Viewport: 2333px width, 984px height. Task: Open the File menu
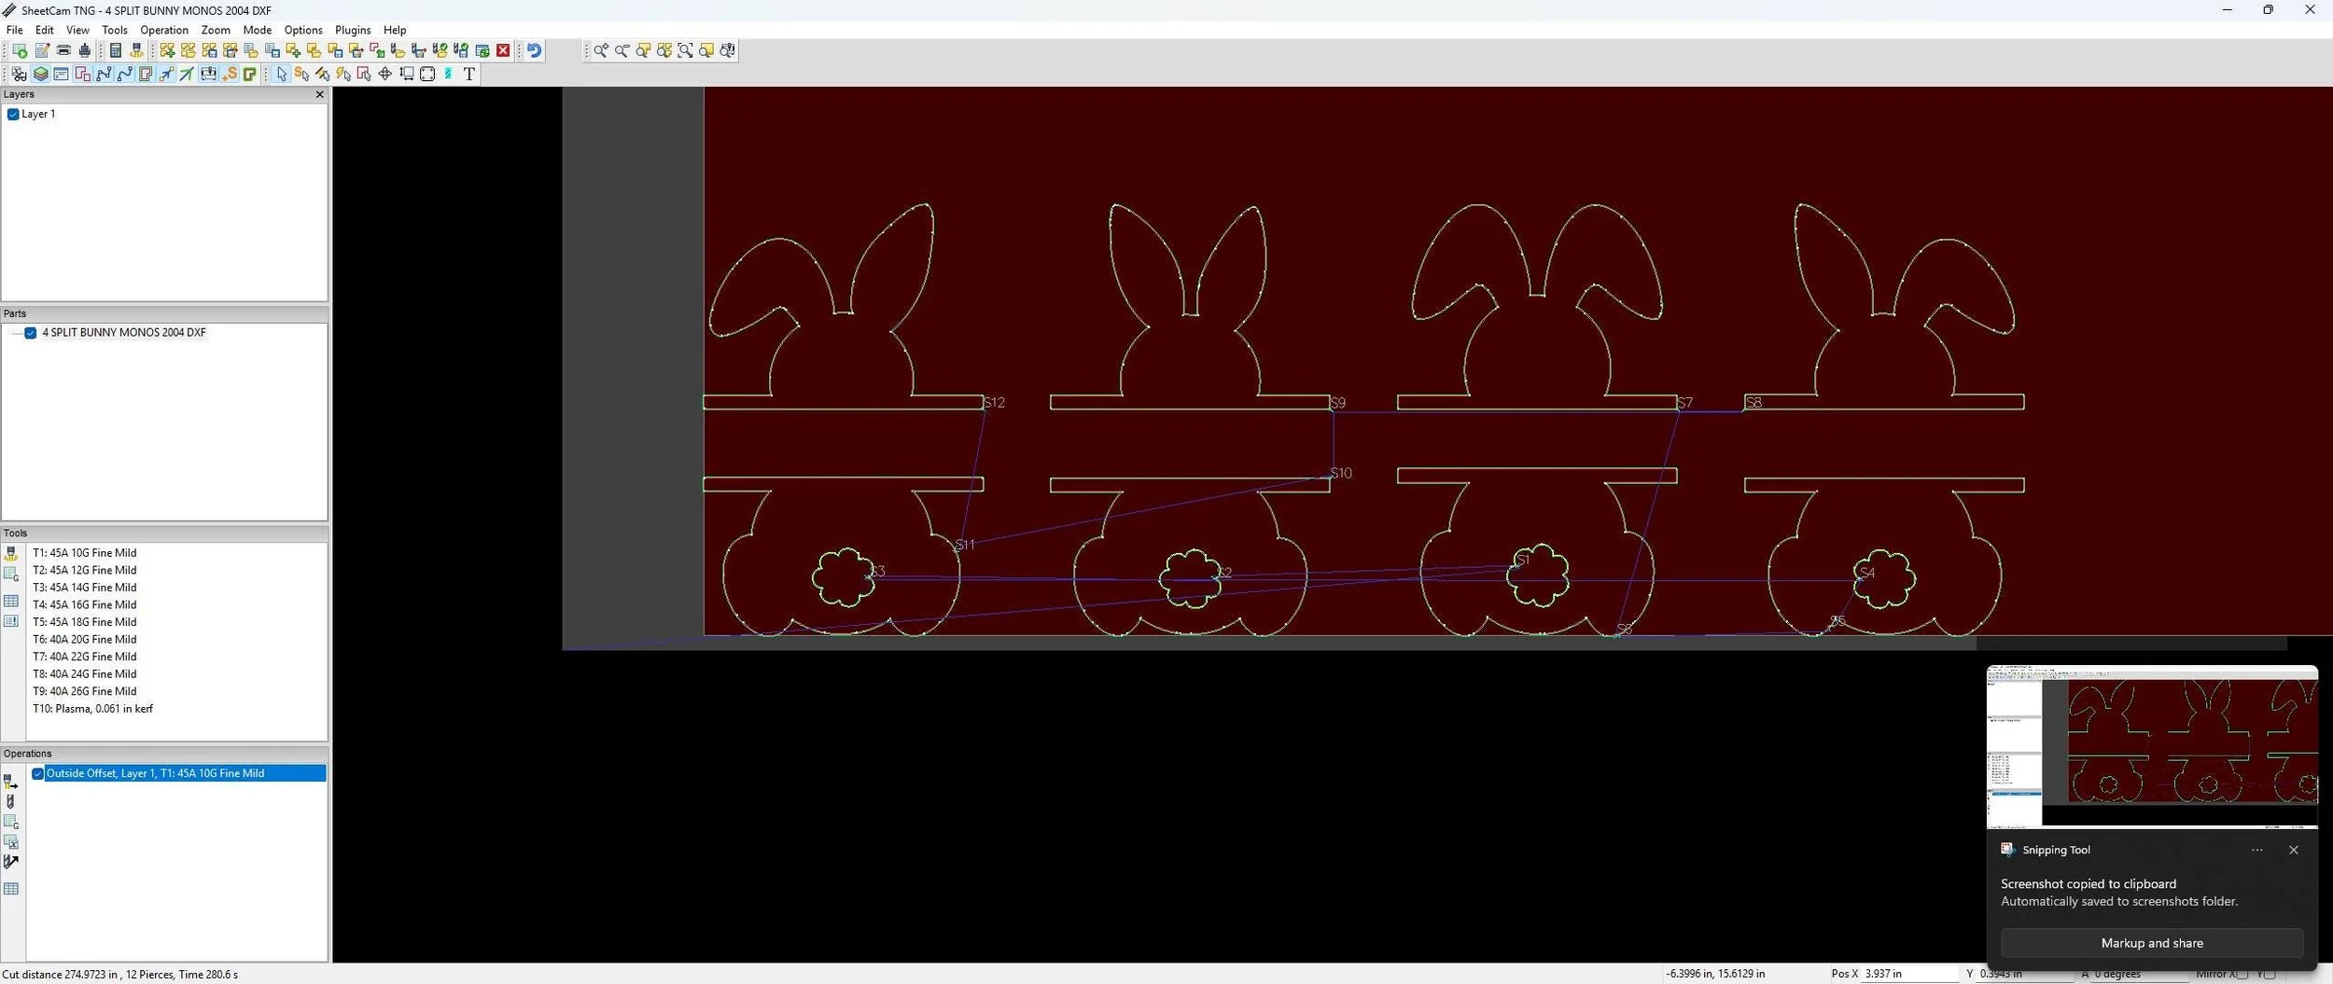(x=15, y=30)
